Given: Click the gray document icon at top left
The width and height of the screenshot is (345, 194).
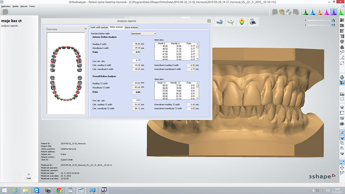Looking at the screenshot, I should tap(5, 12).
